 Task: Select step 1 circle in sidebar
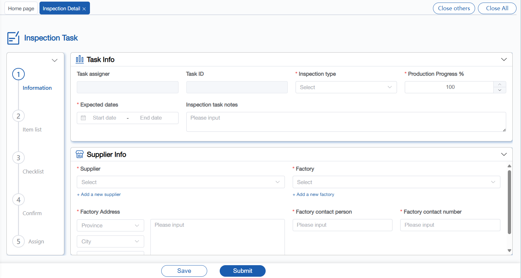pos(18,74)
